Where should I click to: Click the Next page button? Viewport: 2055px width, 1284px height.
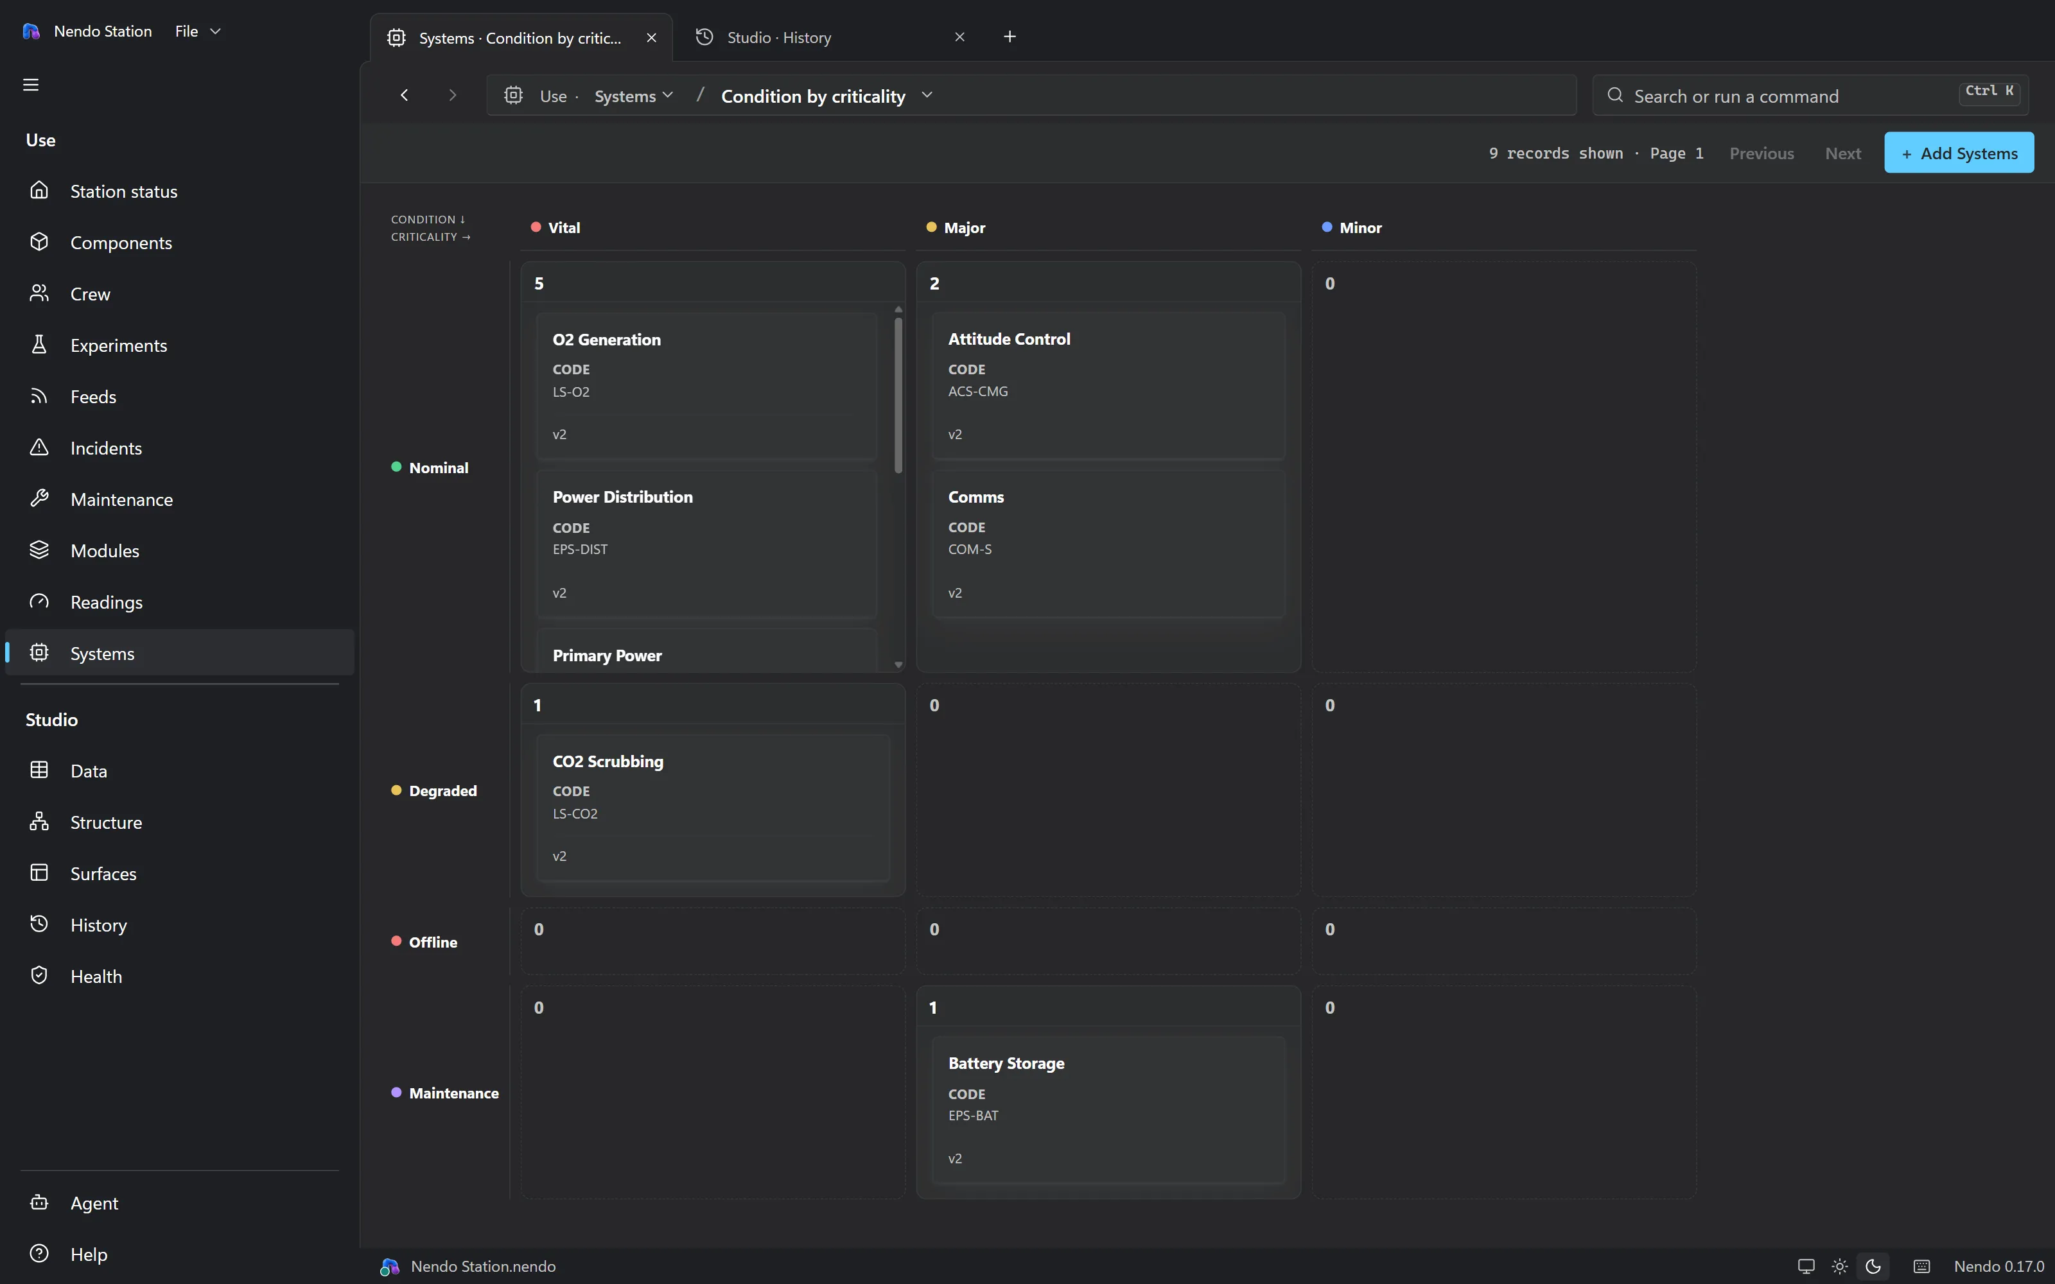click(x=1842, y=153)
